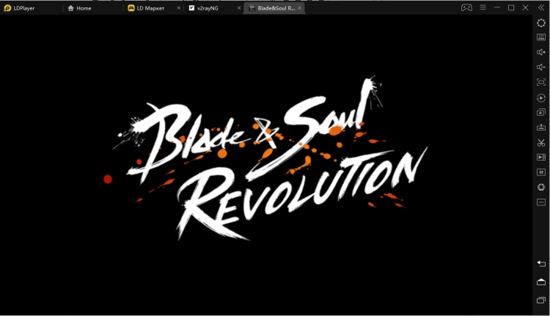
Task: Click the install APK icon
Action: tap(541, 128)
